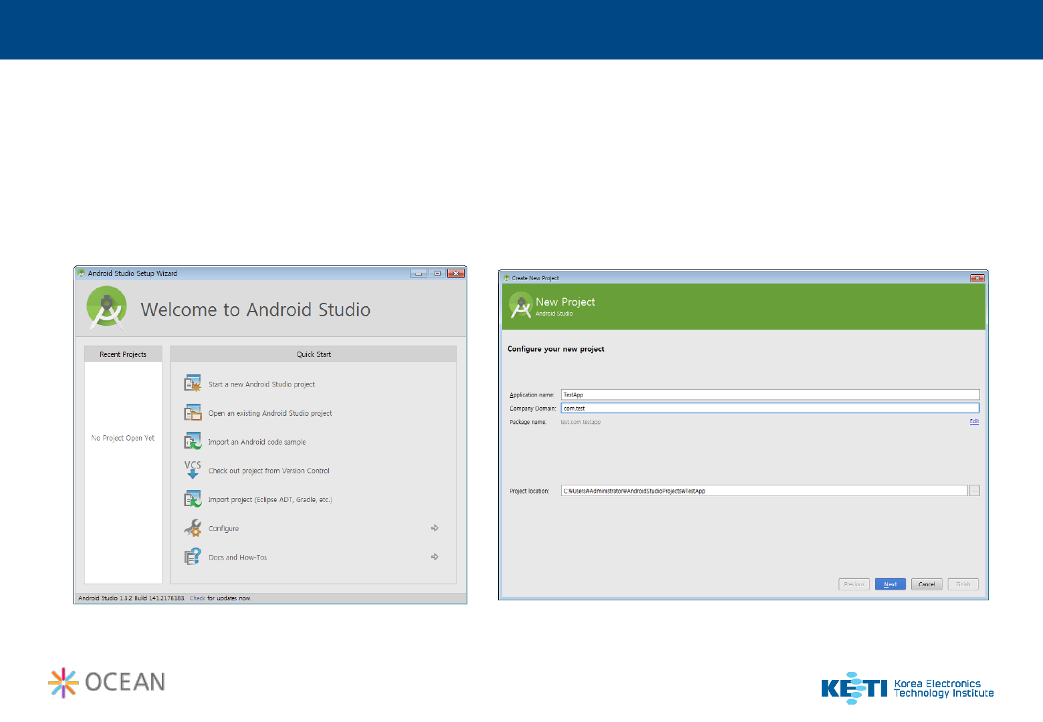The height and width of the screenshot is (722, 1043).
Task: Open the project location browse button
Action: pos(975,491)
